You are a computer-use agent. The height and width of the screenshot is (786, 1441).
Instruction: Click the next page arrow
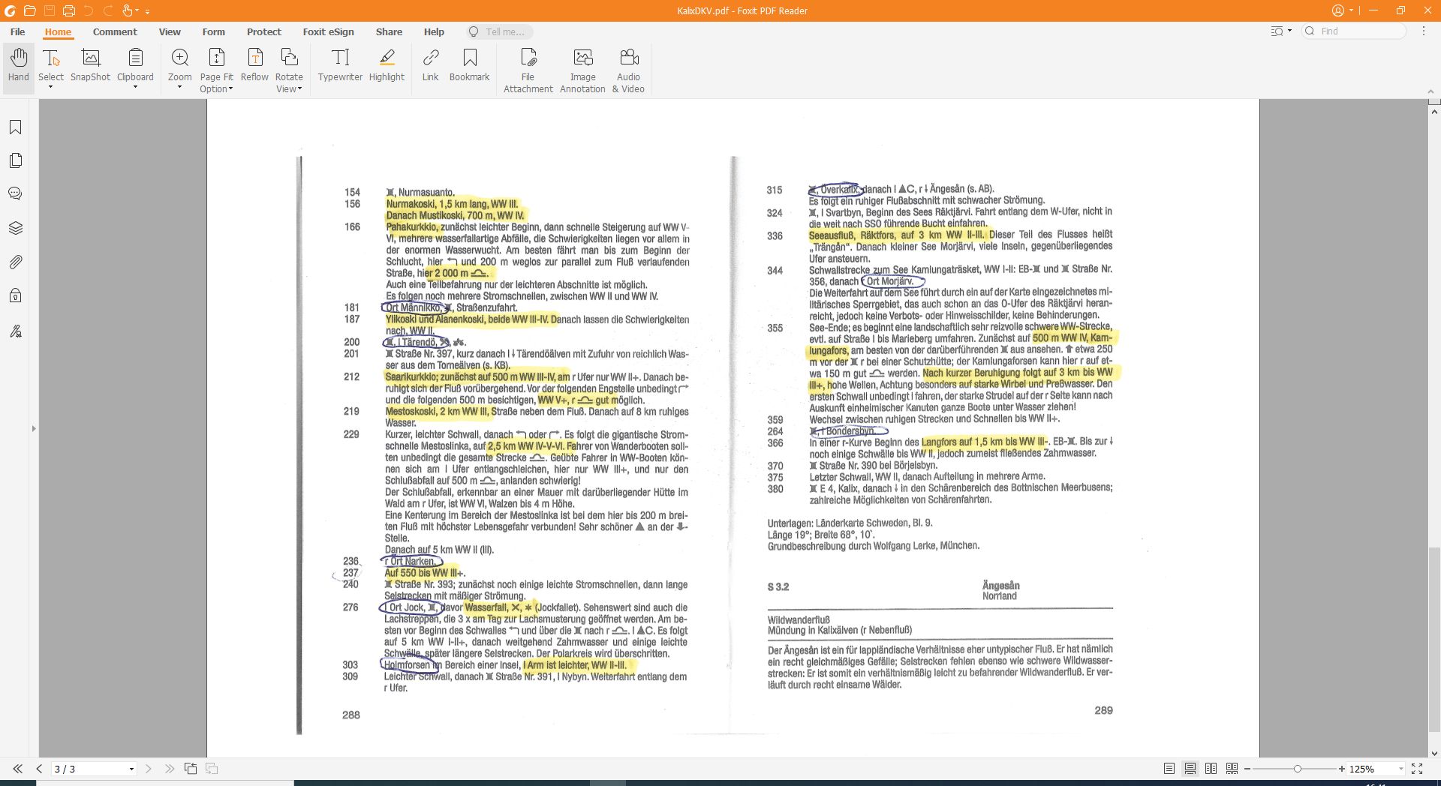148,769
